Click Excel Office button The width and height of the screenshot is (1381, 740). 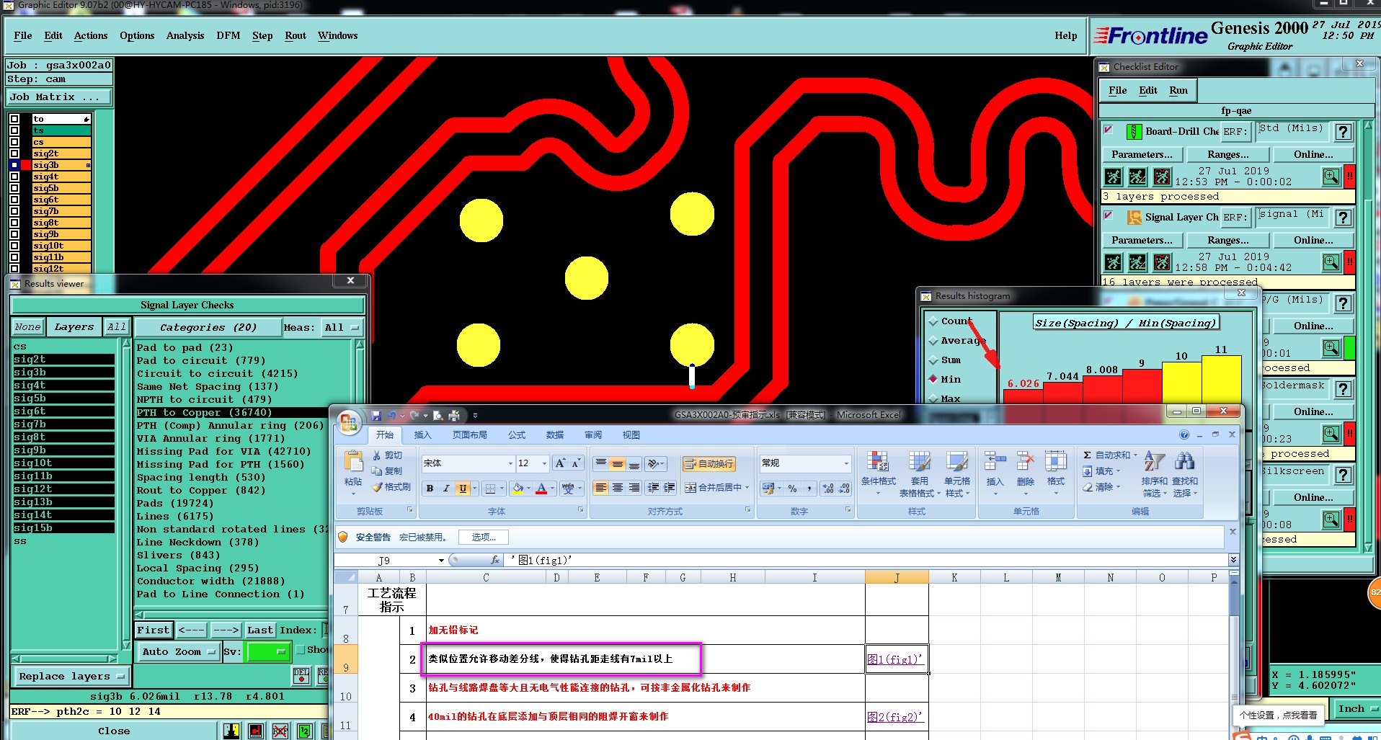pos(349,423)
